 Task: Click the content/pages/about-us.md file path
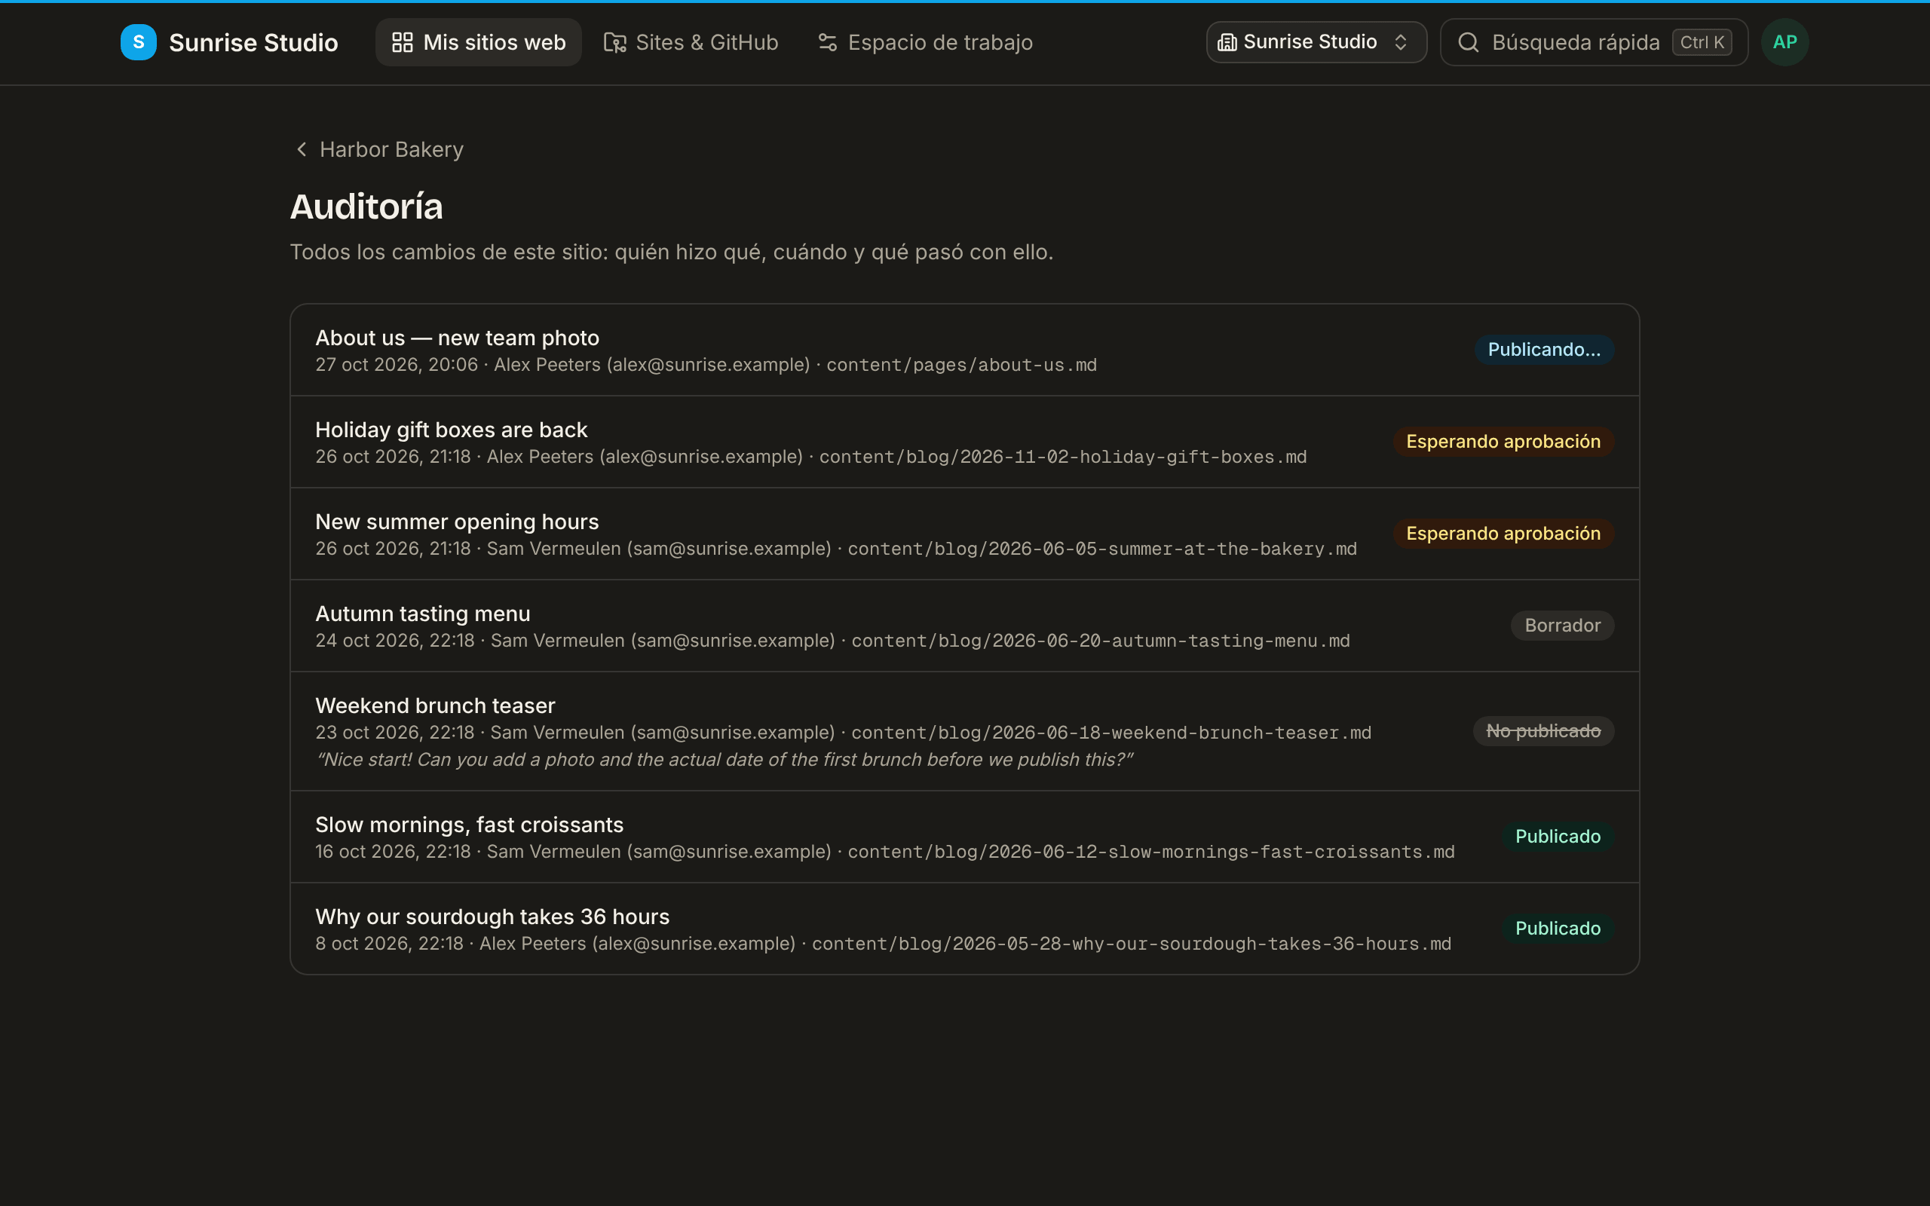[961, 365]
